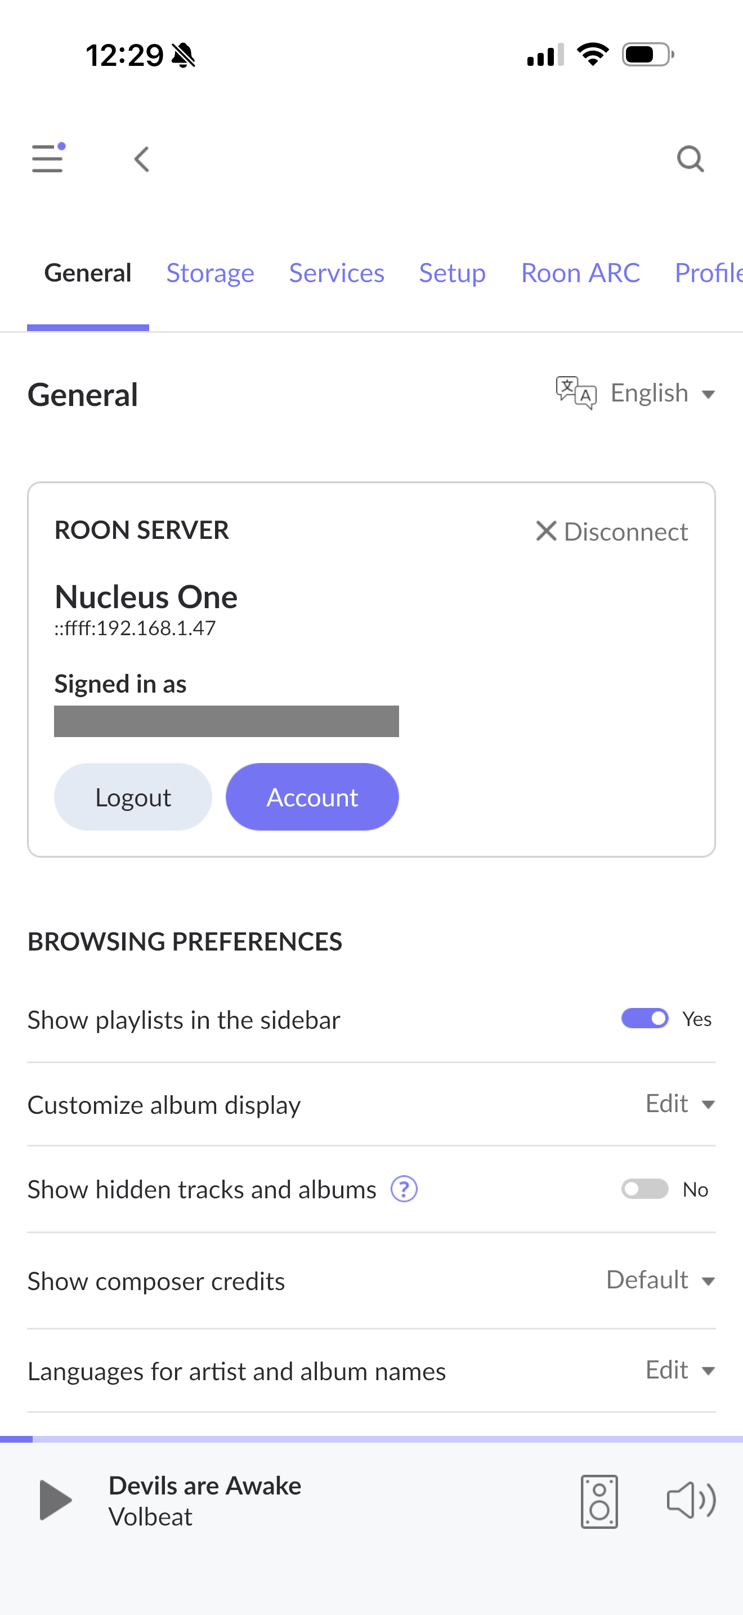Open the speaker zone selector icon
This screenshot has height=1615, width=743.
pos(599,1501)
